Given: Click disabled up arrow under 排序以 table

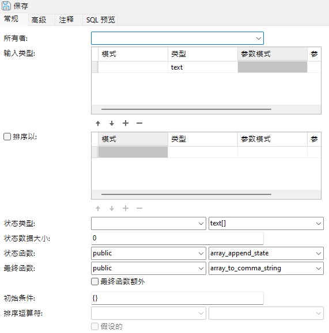Looking at the screenshot, I should click(x=98, y=208).
